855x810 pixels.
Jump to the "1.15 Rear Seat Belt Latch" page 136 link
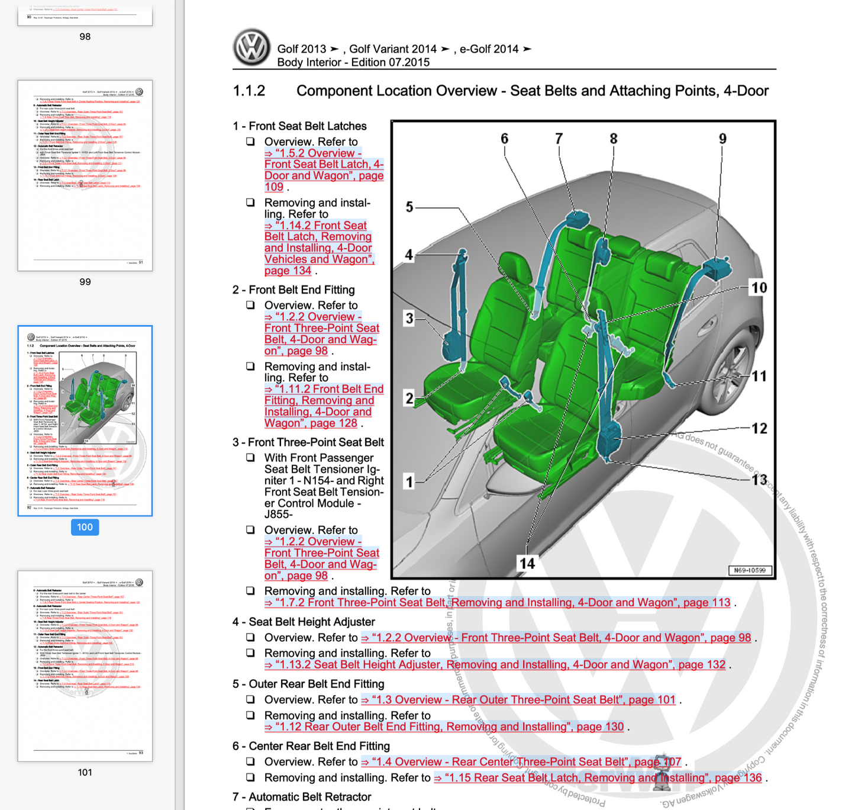click(x=598, y=778)
